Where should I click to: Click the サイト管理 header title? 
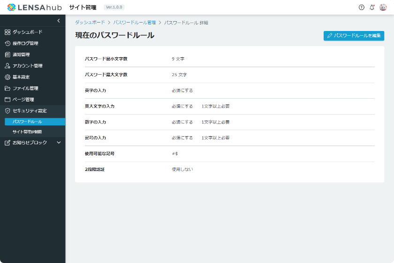pos(83,8)
